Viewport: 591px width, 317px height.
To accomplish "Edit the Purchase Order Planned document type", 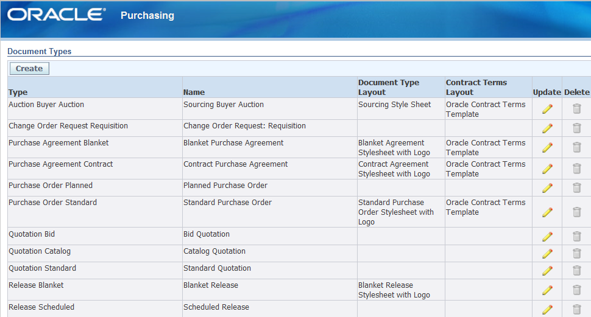I will click(547, 188).
